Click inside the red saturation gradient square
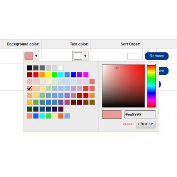Image resolution: width=177 pixels, height=177 pixels. coord(124,86)
